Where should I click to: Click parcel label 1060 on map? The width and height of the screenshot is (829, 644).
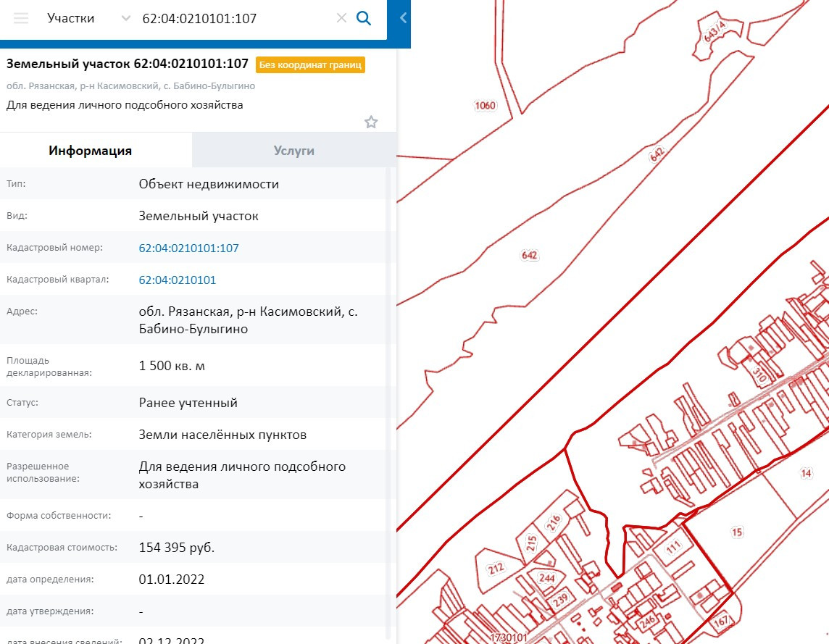(x=485, y=106)
